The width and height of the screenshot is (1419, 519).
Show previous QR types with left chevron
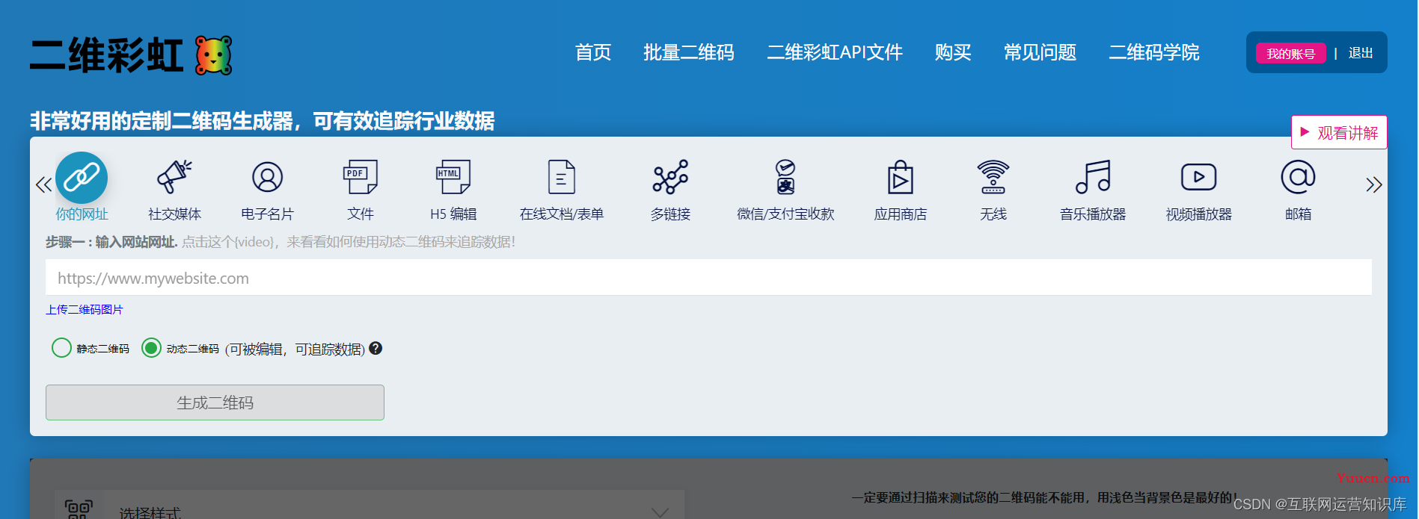click(x=43, y=184)
